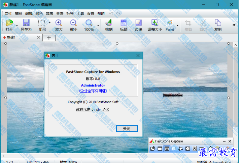Open the 捕获 menu
Screen dimensions: 240x163
click(19, 13)
